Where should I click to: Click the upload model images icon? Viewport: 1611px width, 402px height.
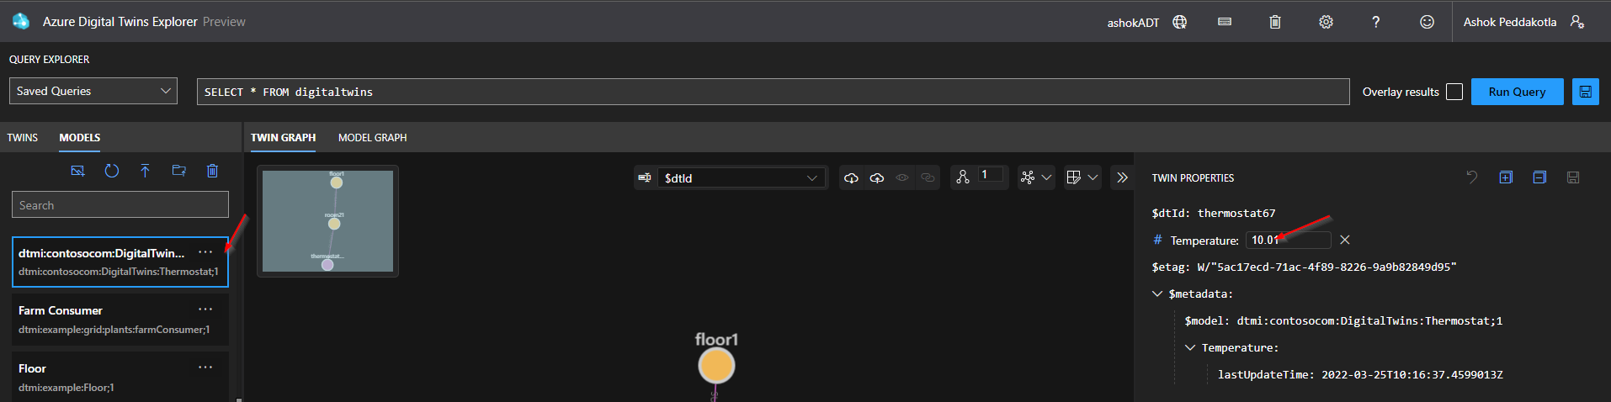point(77,171)
